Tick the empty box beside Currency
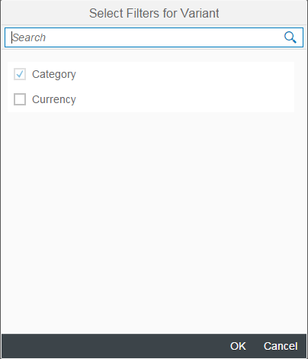This screenshot has height=359, width=308. 20,99
